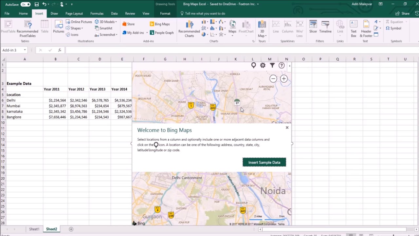Click the Tell me what you want search box

205,13
